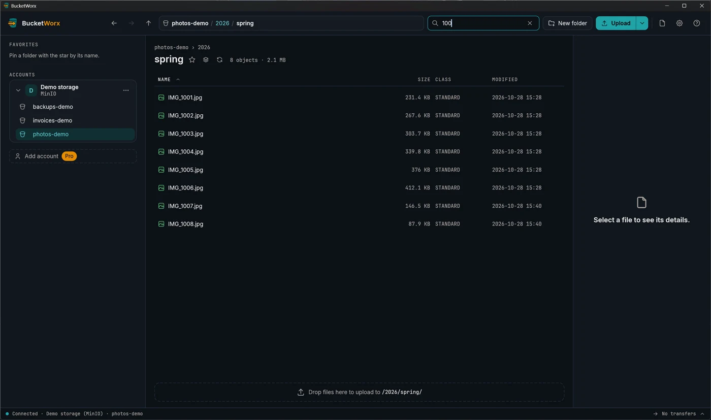711x420 pixels.
Task: Clear the search field text
Action: click(x=530, y=23)
